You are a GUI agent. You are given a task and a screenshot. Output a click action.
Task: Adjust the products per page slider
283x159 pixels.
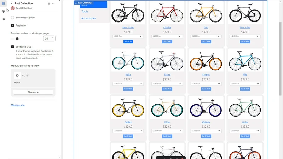[17, 39]
